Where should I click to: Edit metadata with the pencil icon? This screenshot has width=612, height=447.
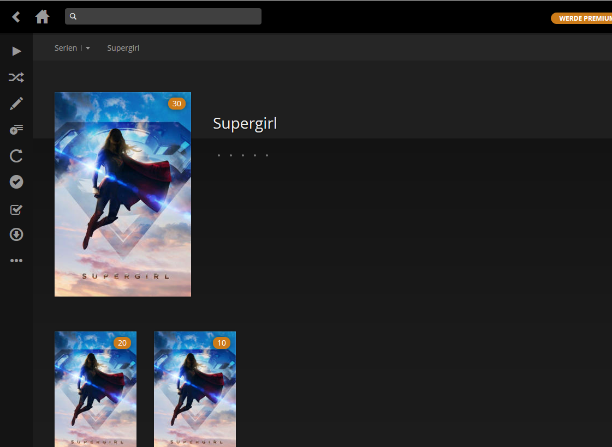coord(16,104)
